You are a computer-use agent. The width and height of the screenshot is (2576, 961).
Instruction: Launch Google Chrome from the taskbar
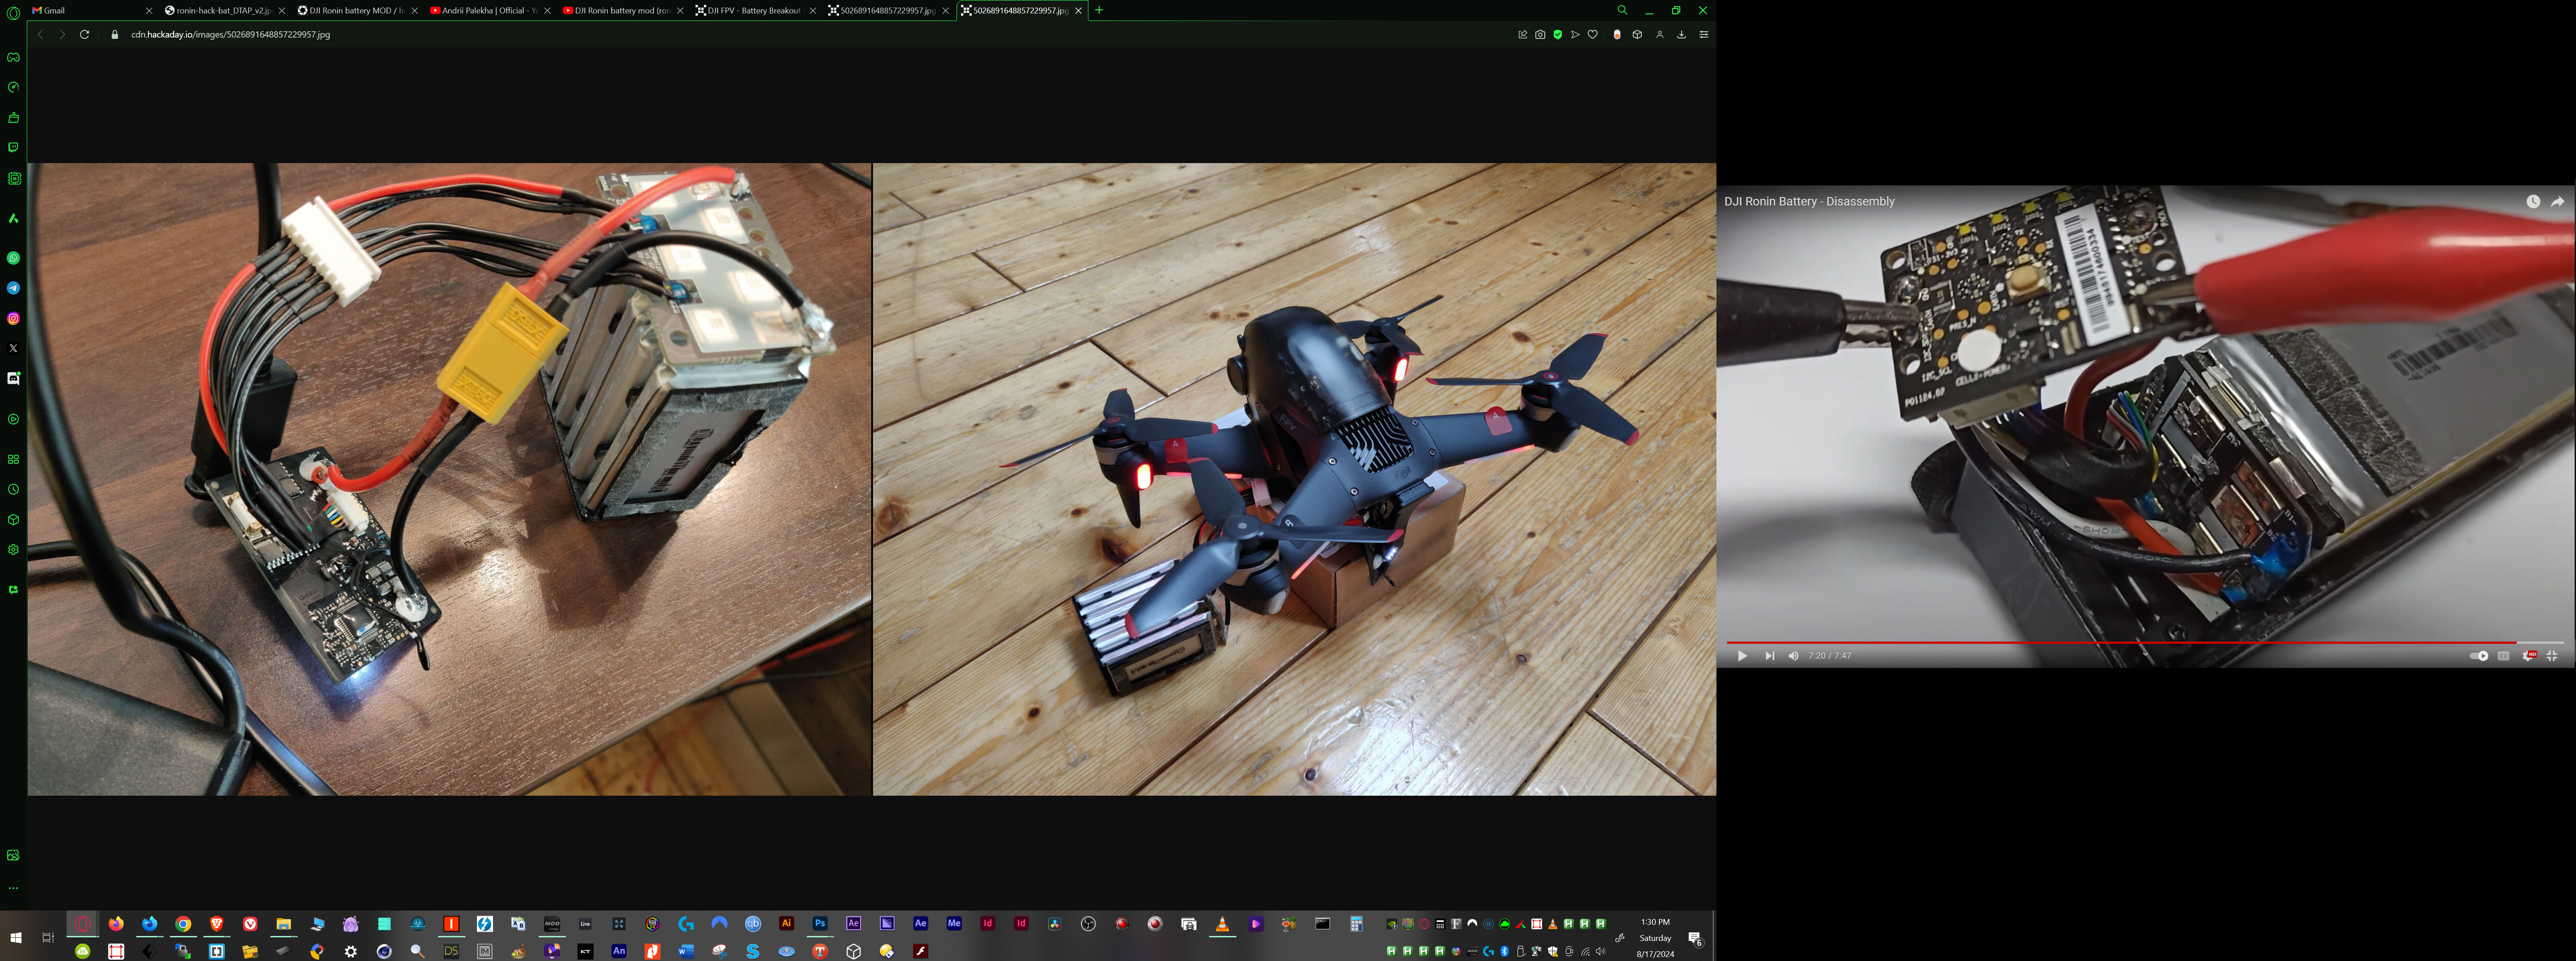[x=183, y=924]
